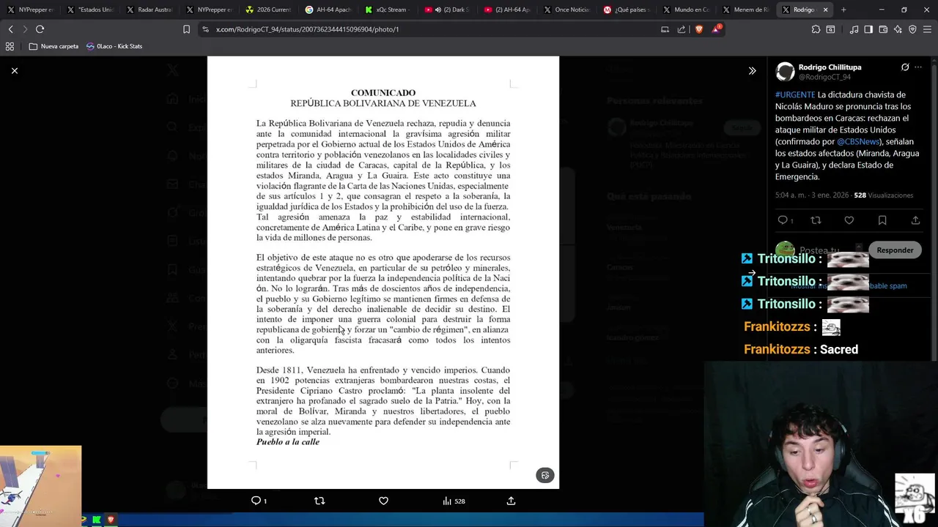
Task: Open the Brave Shields lion icon
Action: pos(698,29)
